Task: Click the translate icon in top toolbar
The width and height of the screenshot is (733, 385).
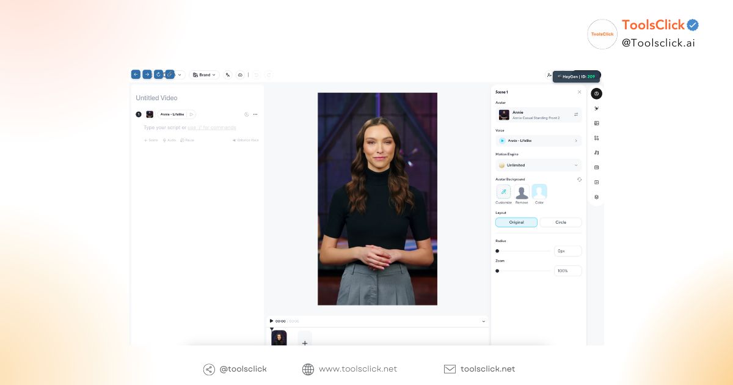Action: point(228,75)
